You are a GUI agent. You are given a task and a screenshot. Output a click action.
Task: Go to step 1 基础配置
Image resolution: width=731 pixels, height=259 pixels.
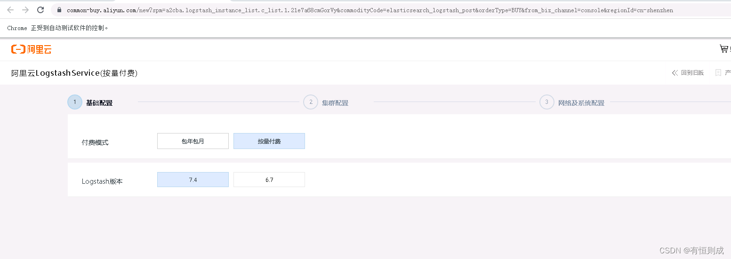tap(90, 102)
